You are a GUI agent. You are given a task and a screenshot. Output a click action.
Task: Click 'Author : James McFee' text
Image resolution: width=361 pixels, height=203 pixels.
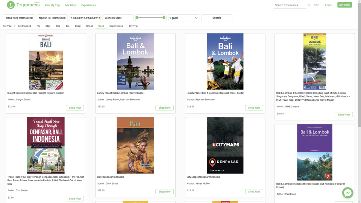198,184
